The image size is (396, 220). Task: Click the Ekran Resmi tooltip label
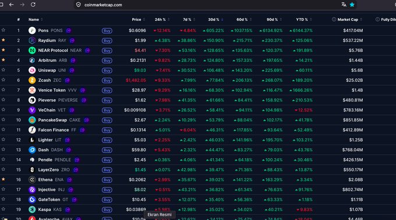pyautogui.click(x=160, y=215)
